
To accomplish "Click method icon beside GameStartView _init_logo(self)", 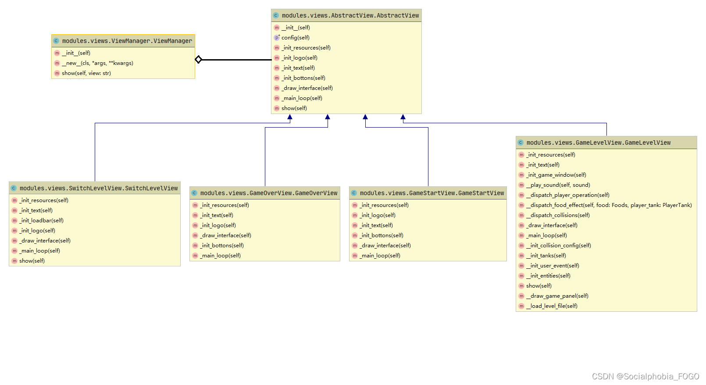I will (x=355, y=215).
